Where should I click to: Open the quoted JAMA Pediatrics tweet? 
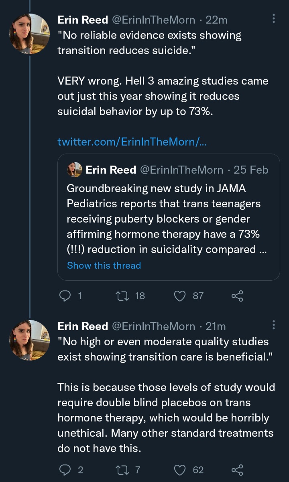167,219
